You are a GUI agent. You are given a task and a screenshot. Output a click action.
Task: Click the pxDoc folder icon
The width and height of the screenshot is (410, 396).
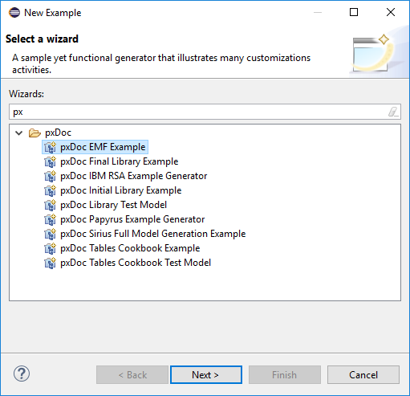[35, 133]
